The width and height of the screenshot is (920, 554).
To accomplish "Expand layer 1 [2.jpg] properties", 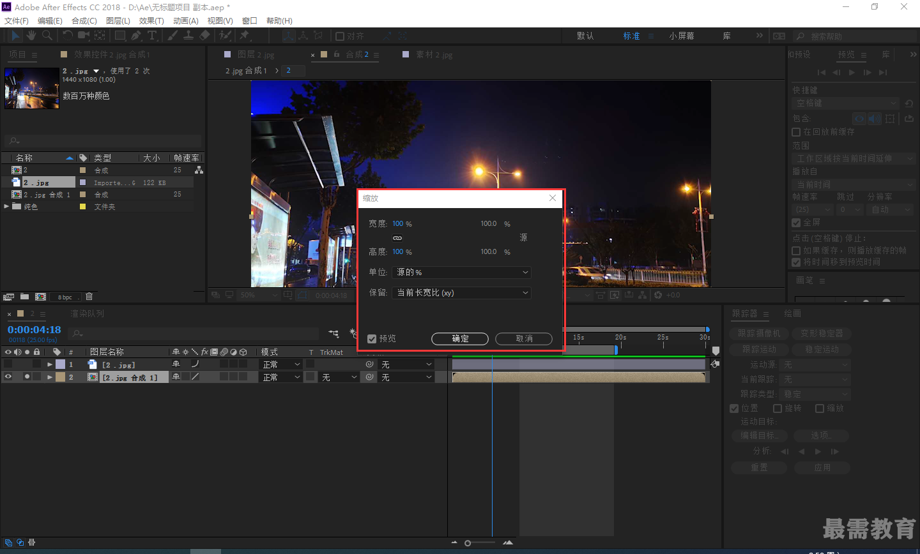I will [50, 365].
